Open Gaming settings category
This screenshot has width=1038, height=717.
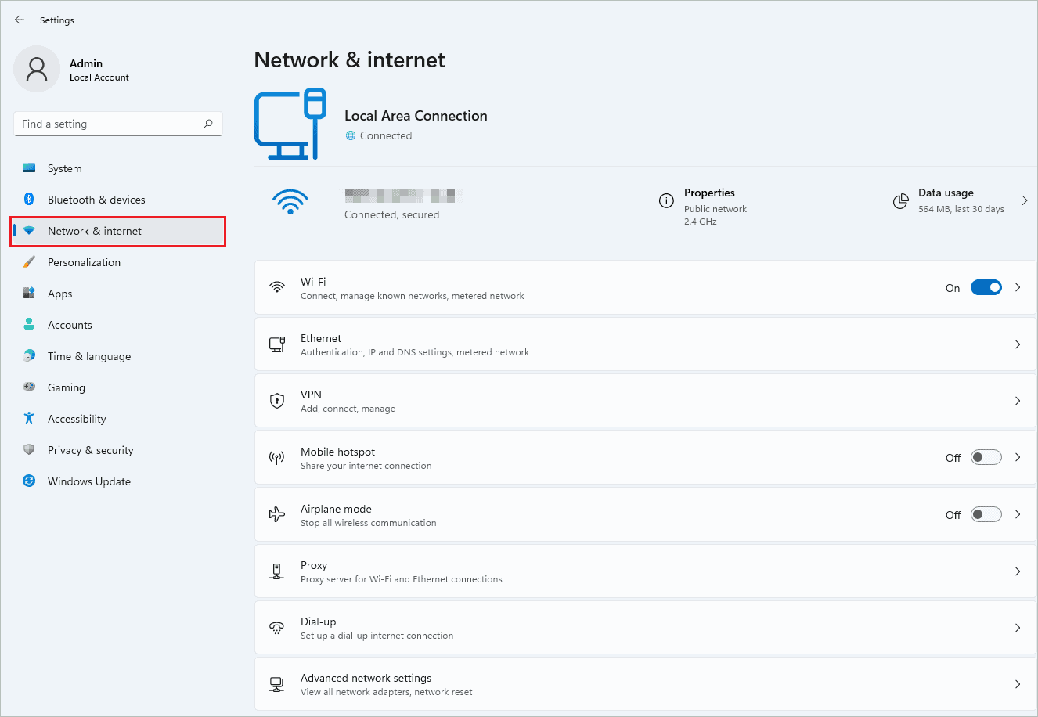click(x=118, y=387)
